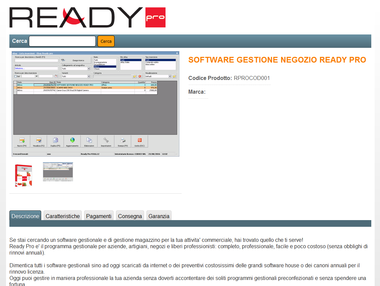Image resolution: width=380 pixels, height=286 pixels.
Task: Click 'Intestatario licenza : CODICE SRL' status entry
Action: point(130,154)
